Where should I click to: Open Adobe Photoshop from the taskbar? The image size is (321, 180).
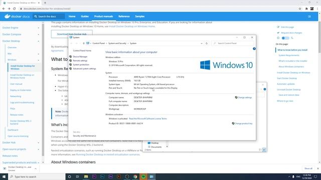102,176
